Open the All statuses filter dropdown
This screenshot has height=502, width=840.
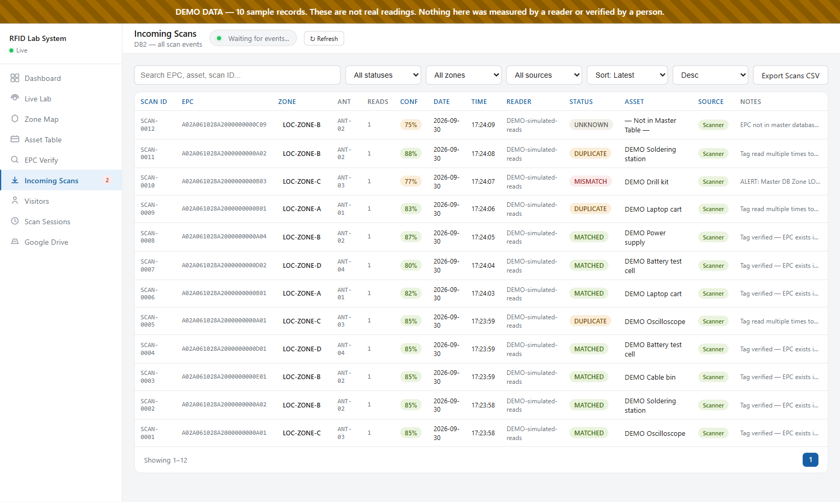383,75
